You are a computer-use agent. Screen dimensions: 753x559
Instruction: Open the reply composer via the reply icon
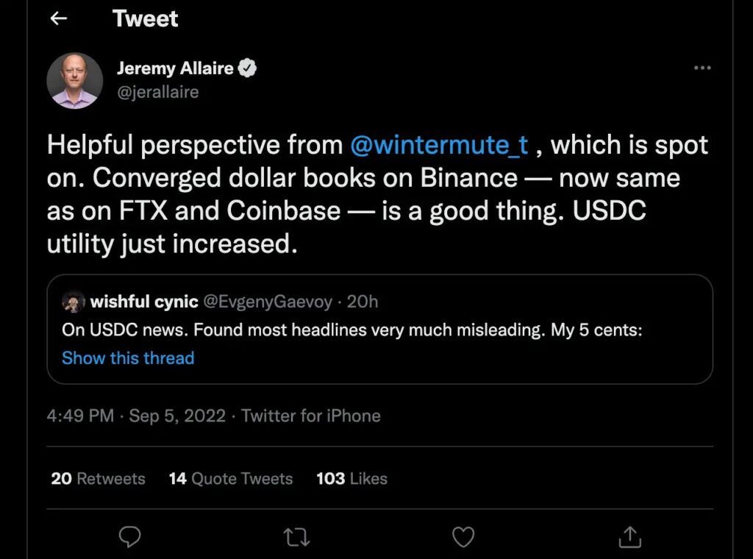point(129,537)
